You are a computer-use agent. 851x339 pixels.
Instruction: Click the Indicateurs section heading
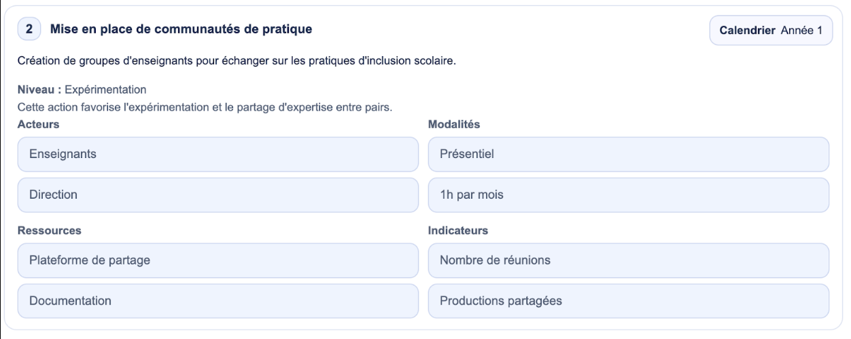coord(458,231)
